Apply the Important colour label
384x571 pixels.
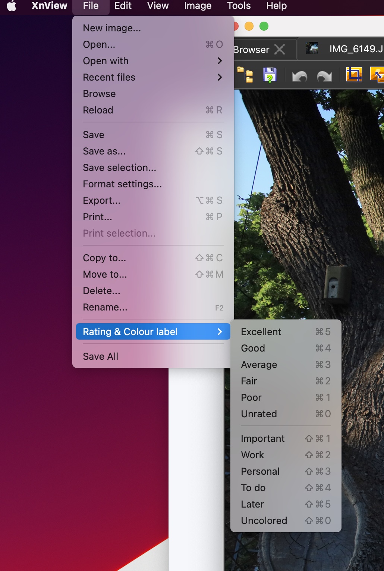click(286, 439)
